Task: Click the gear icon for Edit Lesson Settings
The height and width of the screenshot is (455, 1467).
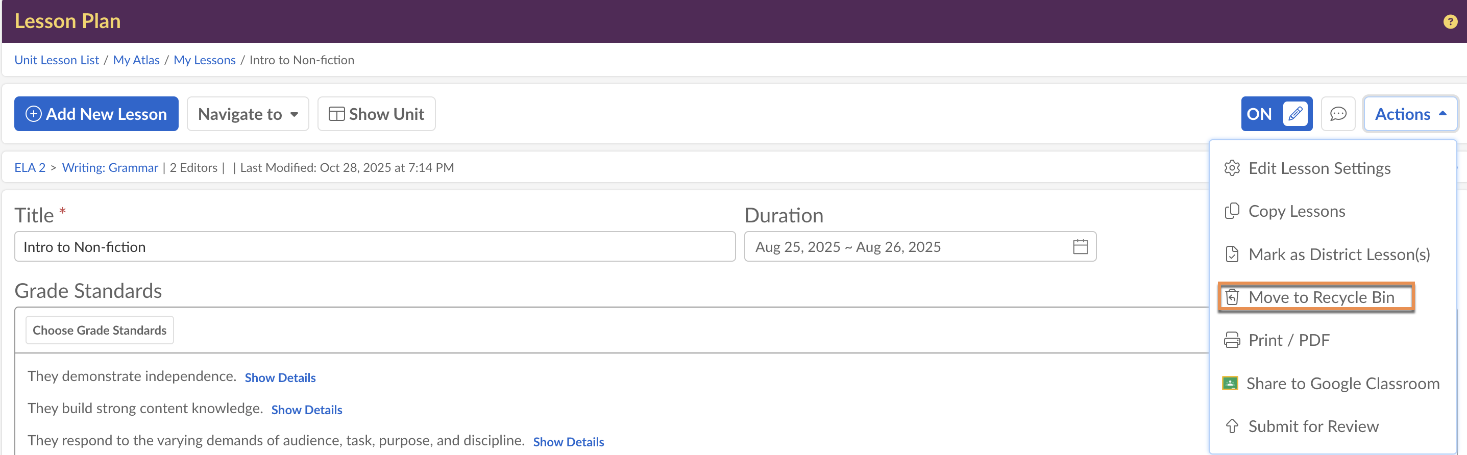Action: (1232, 168)
